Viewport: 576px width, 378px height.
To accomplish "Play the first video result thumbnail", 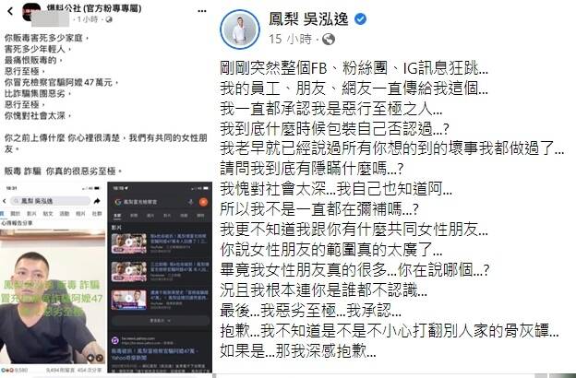I will (x=128, y=243).
